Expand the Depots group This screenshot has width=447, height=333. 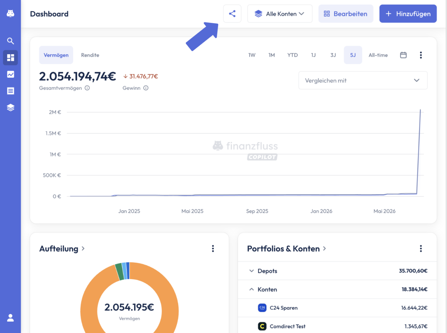click(x=337, y=271)
